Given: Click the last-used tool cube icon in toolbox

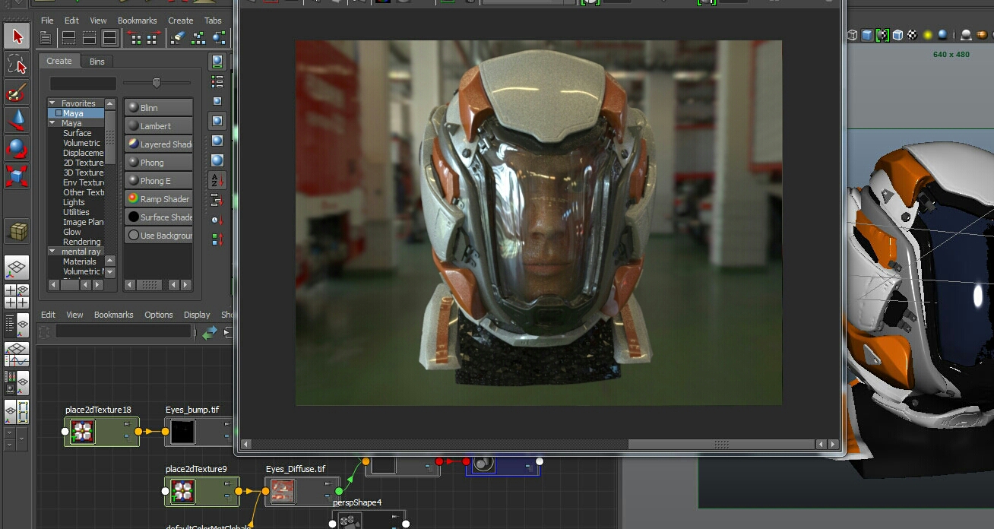Looking at the screenshot, I should coord(17,230).
